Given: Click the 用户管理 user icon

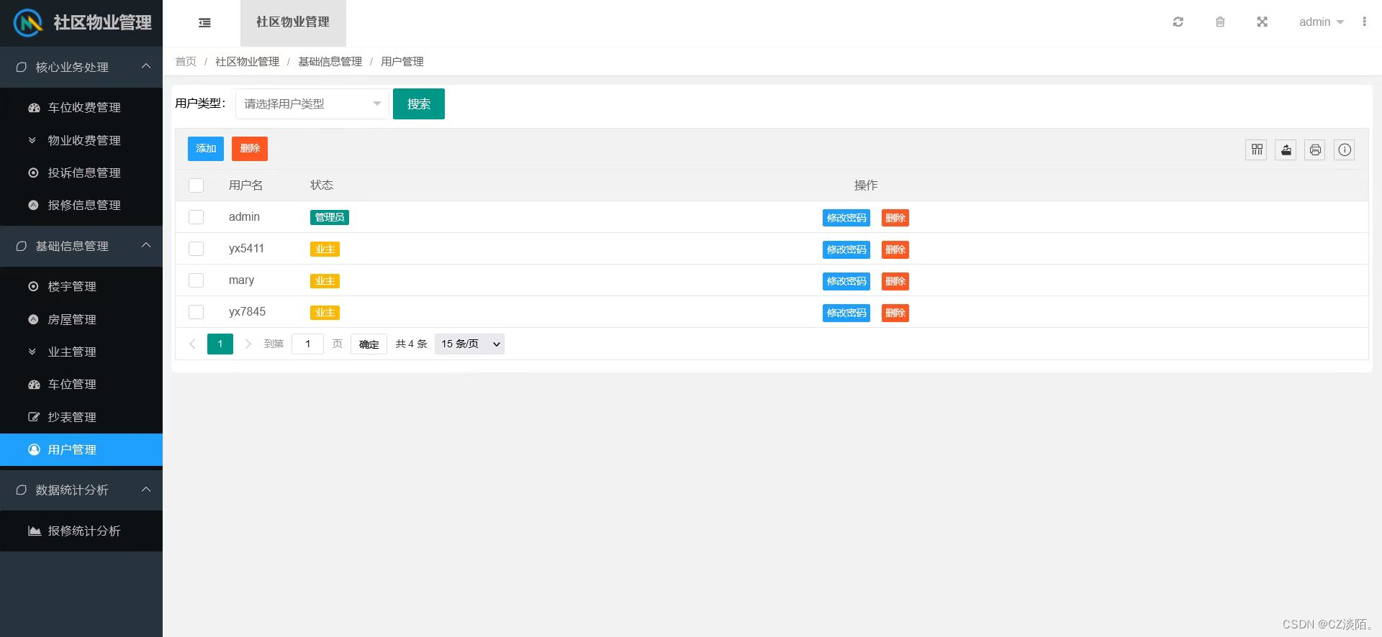Looking at the screenshot, I should tap(34, 449).
